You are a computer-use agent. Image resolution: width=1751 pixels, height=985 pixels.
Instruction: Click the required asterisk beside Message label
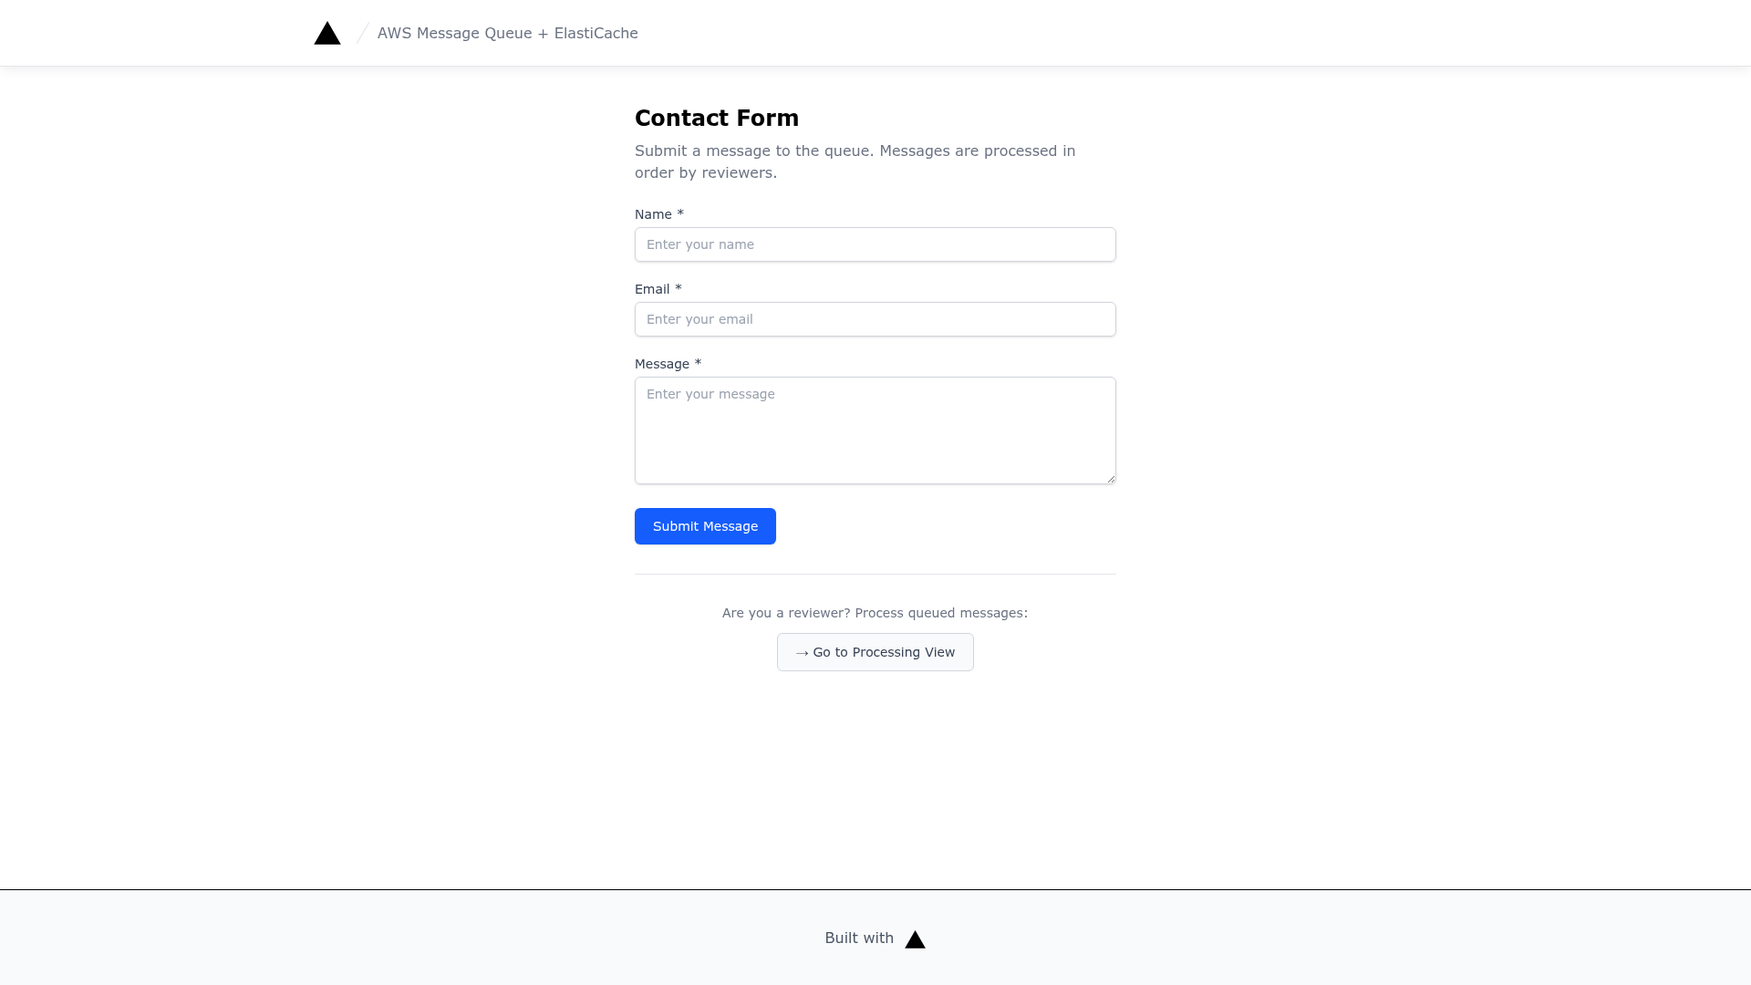(698, 363)
